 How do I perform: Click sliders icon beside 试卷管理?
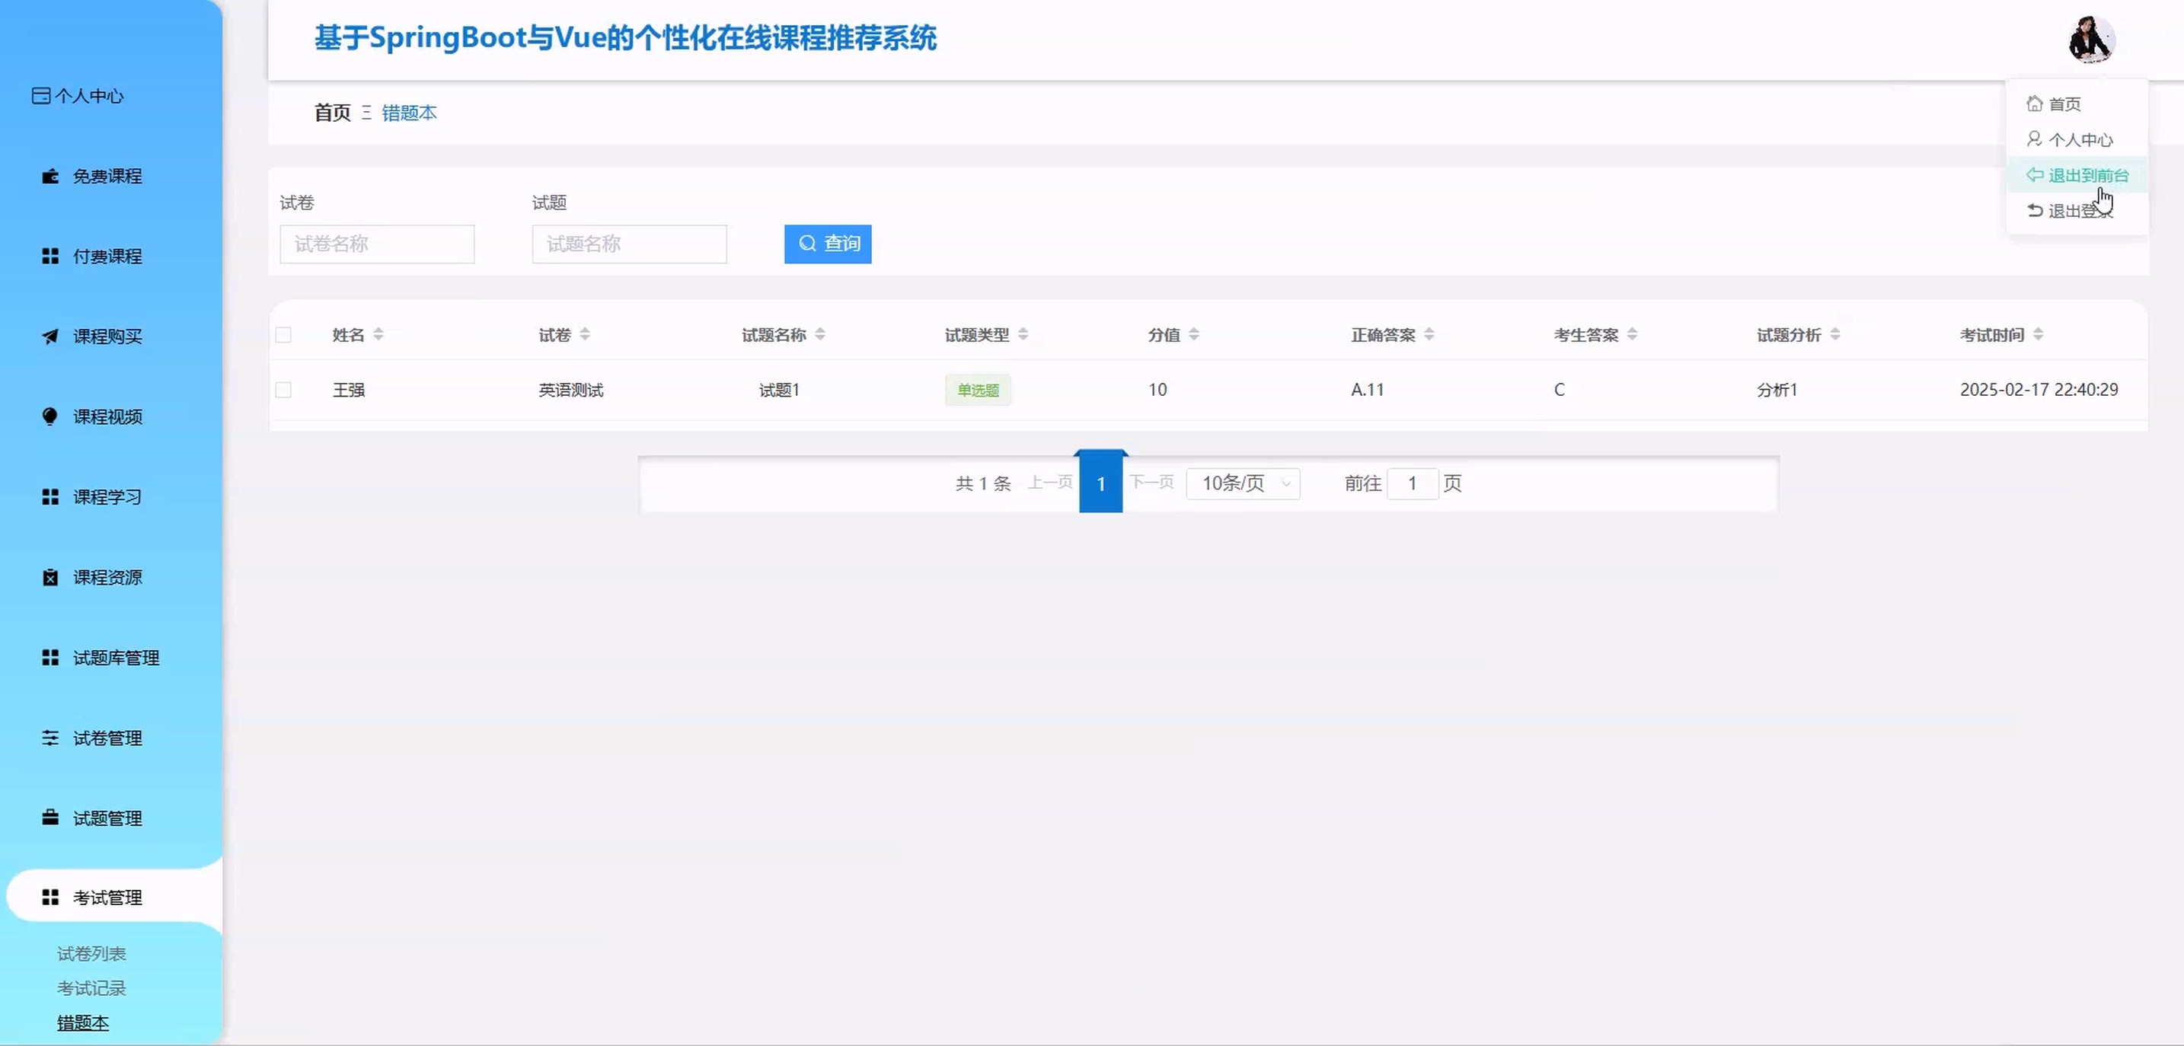tap(50, 738)
